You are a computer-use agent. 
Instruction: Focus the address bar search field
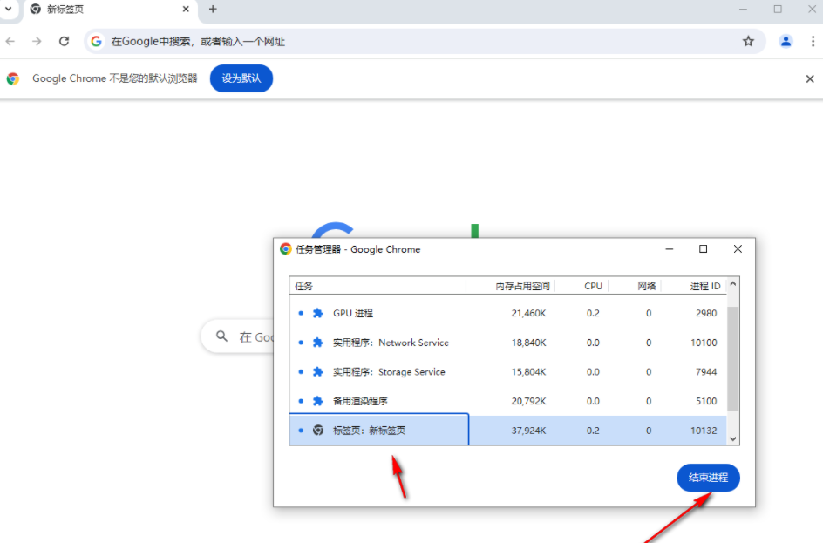tap(424, 42)
